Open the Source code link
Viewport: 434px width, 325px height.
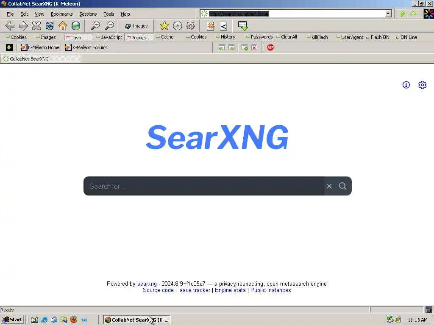(158, 290)
